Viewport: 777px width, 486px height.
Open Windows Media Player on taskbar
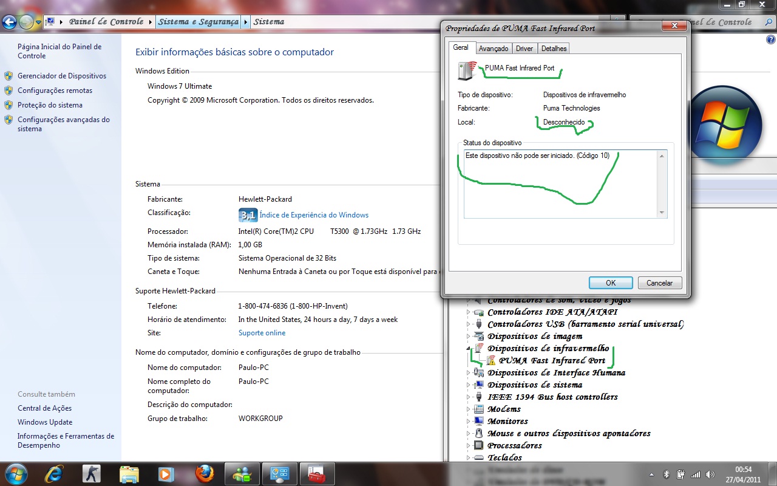click(x=167, y=473)
